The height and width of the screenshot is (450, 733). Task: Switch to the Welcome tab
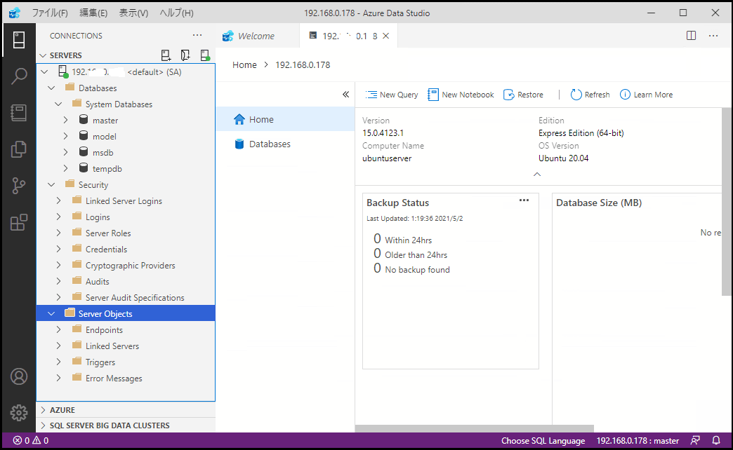(x=256, y=36)
